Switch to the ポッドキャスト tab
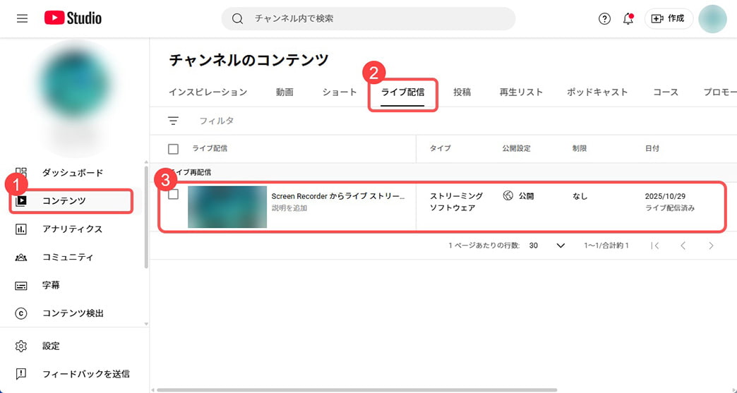Screen dimensions: 737x393 pos(597,92)
